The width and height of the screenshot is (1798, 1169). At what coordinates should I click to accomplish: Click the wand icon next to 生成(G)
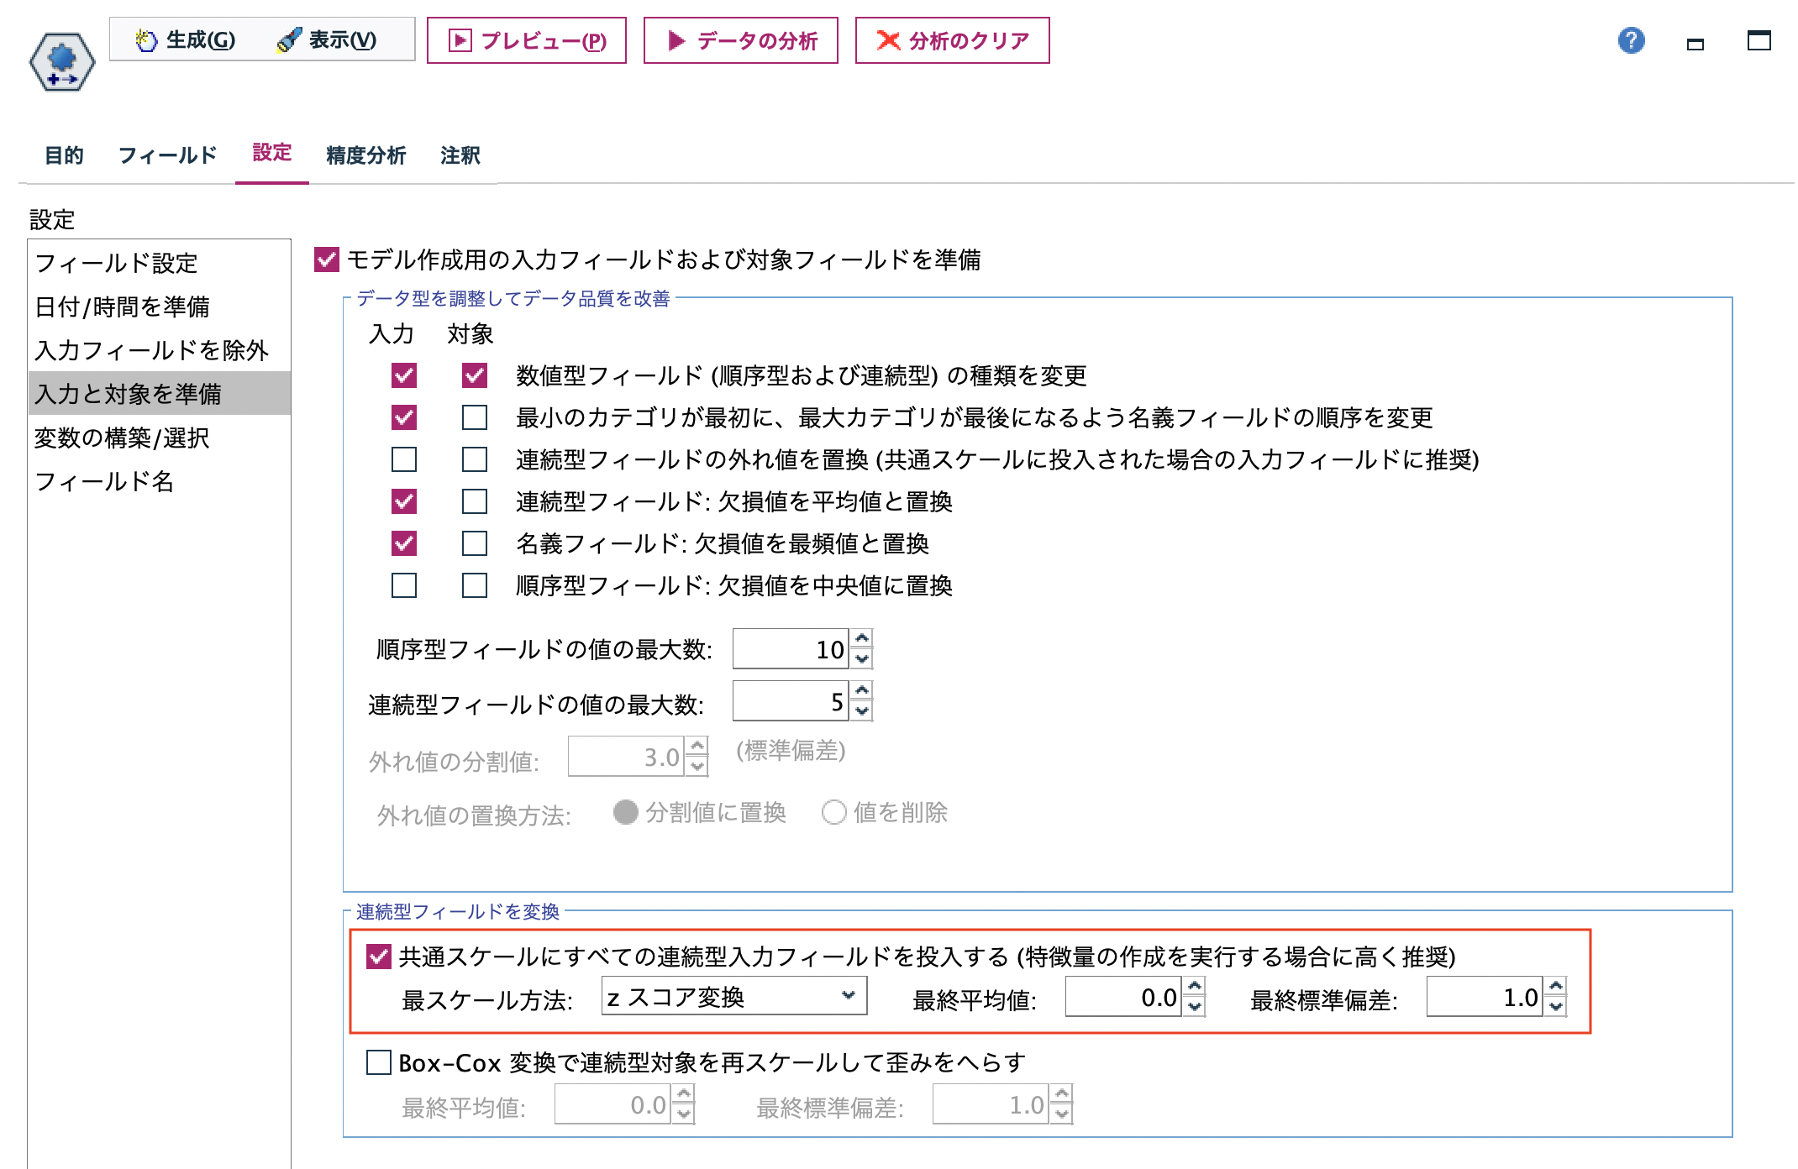click(x=147, y=38)
